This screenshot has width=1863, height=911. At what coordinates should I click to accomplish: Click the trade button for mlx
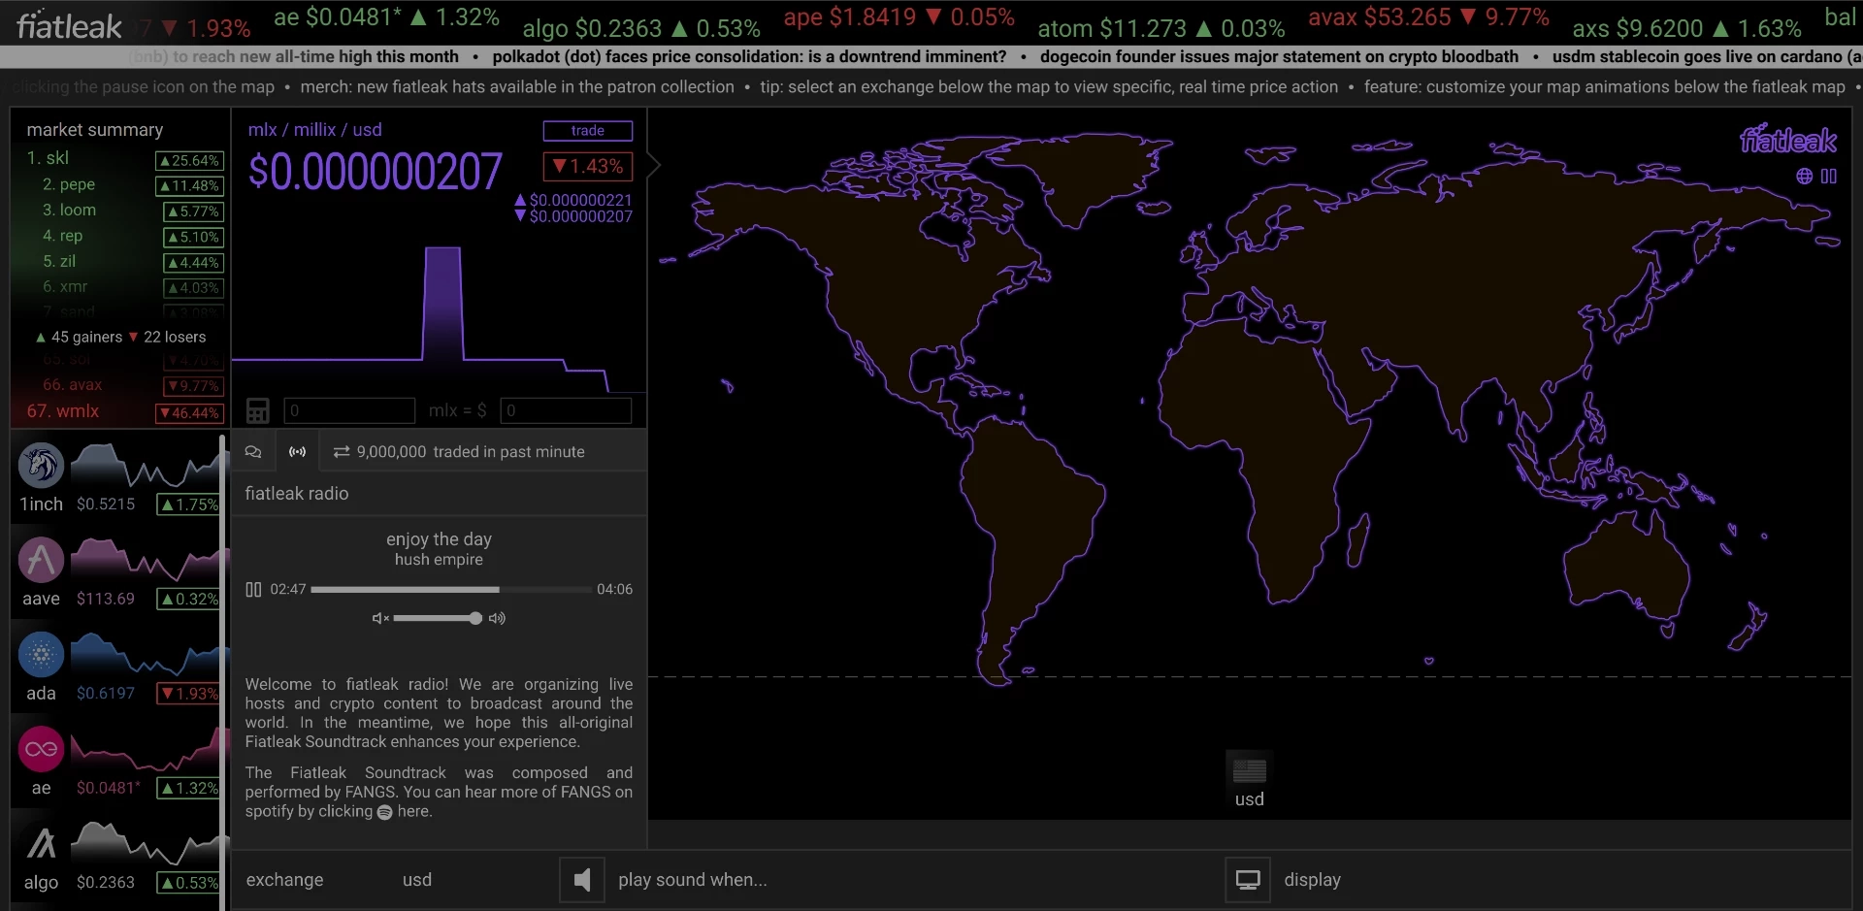(x=588, y=131)
